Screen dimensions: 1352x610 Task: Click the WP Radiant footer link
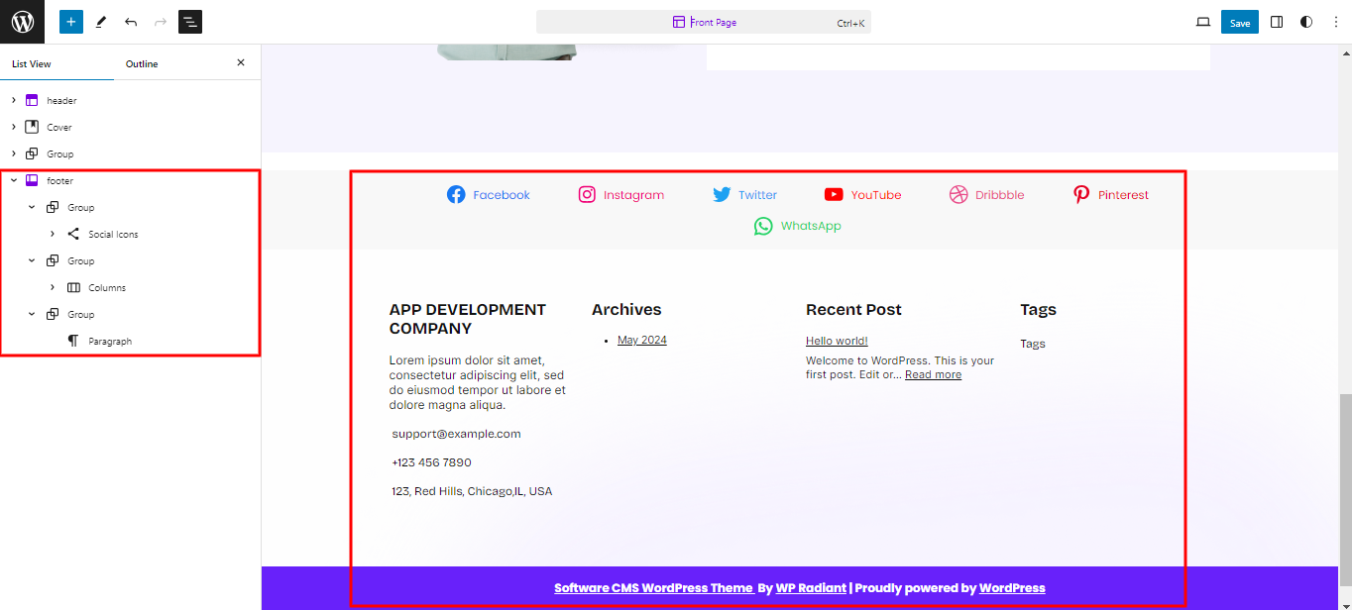tap(811, 588)
